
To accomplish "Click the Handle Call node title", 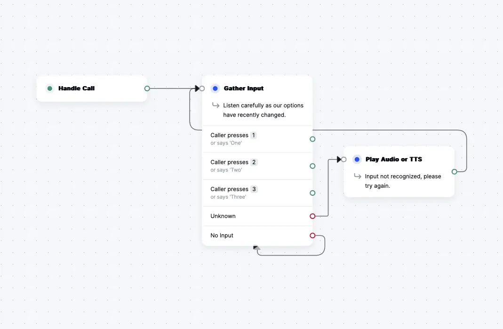I will 76,88.
